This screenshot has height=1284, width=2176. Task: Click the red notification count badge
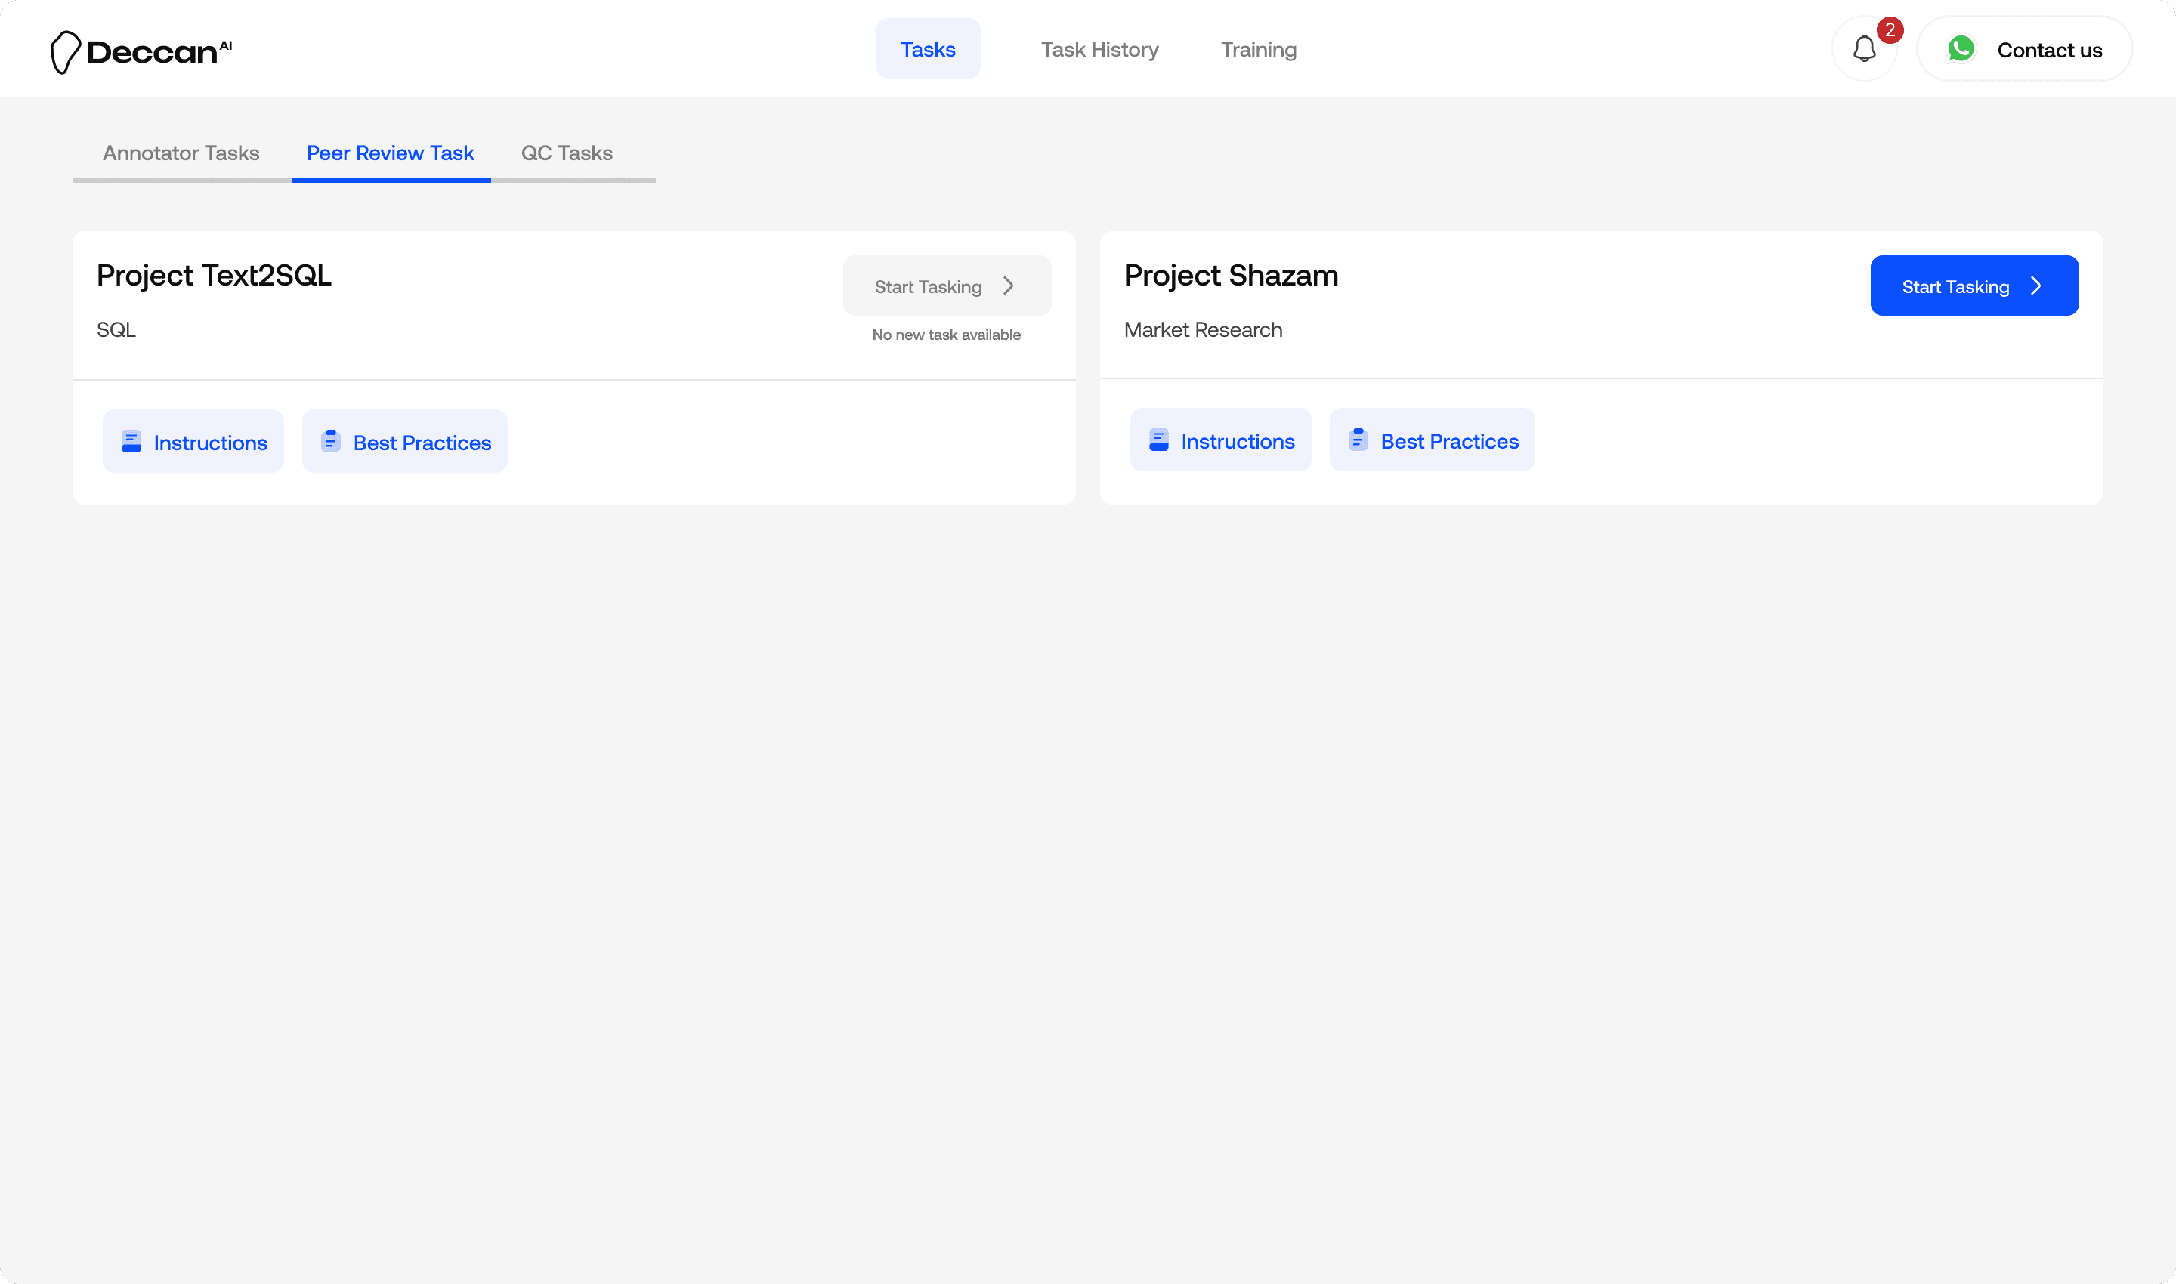tap(1890, 30)
